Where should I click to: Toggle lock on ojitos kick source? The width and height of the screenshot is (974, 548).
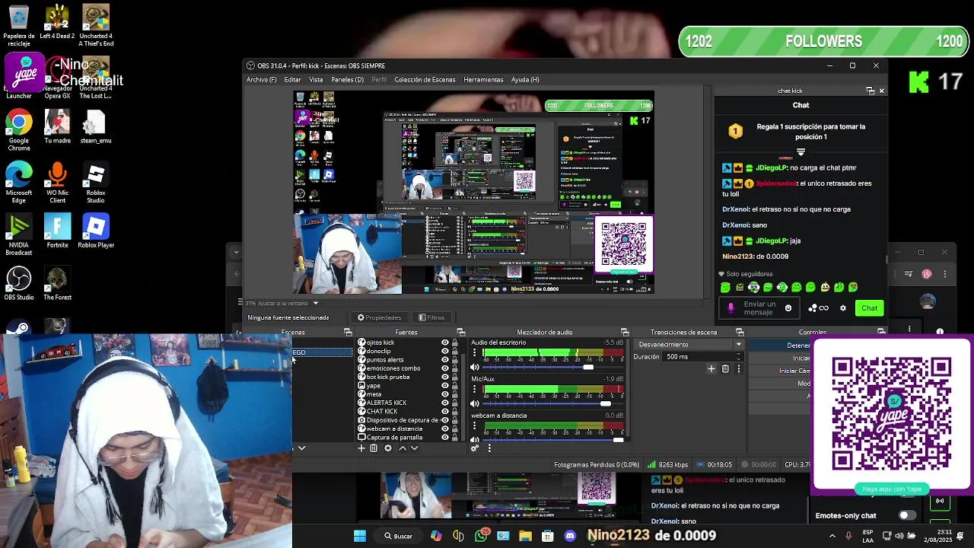[455, 342]
